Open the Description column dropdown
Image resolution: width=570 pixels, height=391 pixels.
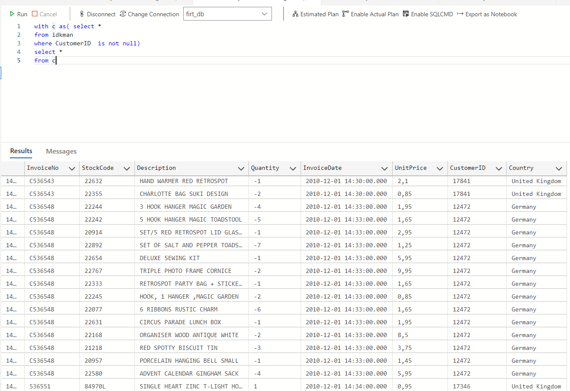pos(241,168)
